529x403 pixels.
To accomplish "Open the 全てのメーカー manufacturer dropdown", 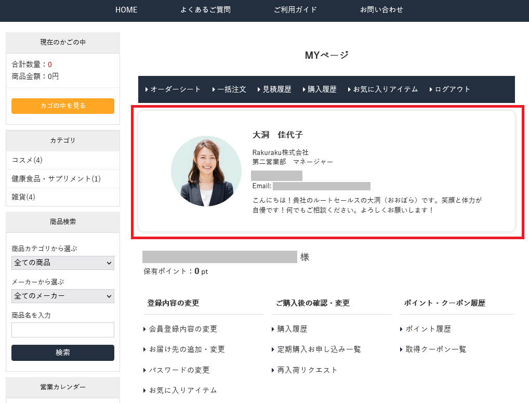I will [62, 296].
